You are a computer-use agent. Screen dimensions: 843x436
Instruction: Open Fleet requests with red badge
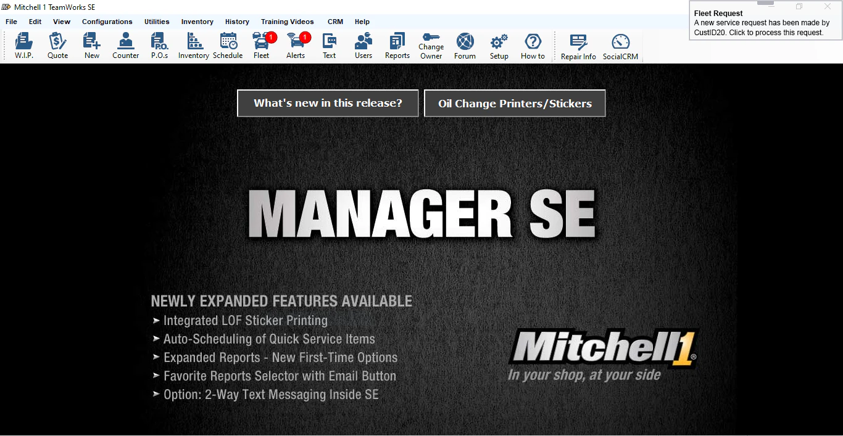[x=262, y=46]
